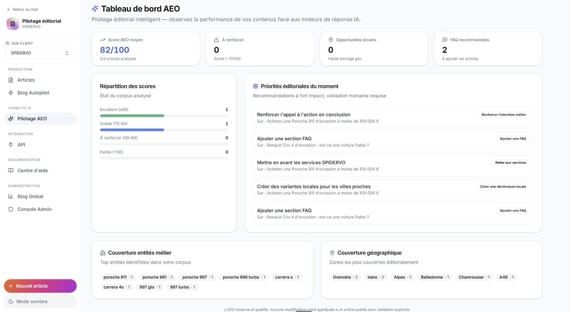571x312 pixels.
Task: Click Ajouter une FAQ on the last recommendation
Action: [x=513, y=210]
